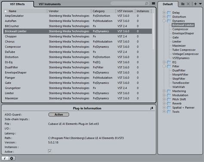Click the Pitch Shift folder icon

(x=169, y=99)
